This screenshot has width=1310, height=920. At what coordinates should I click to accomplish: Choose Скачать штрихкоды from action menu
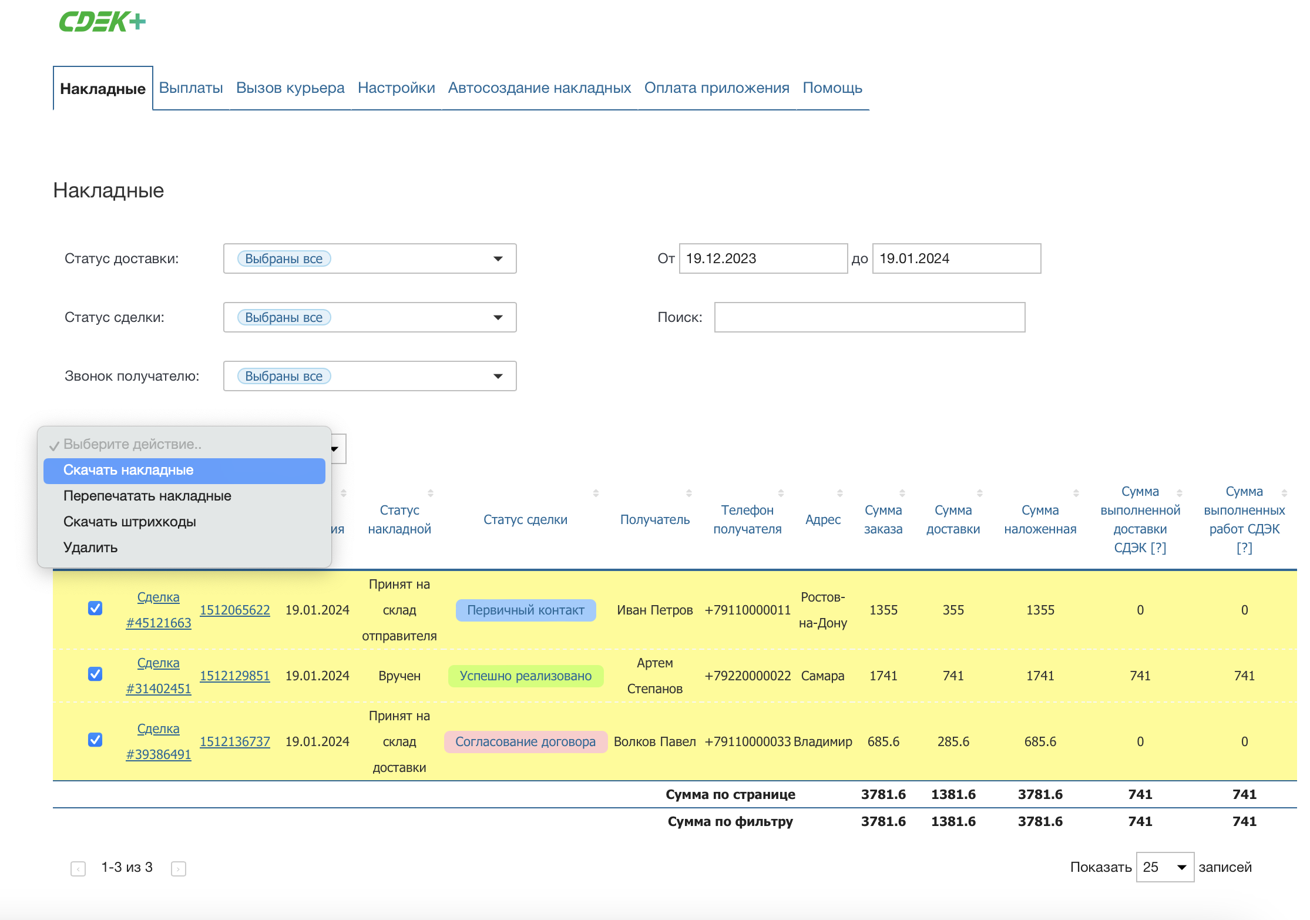[x=130, y=522]
